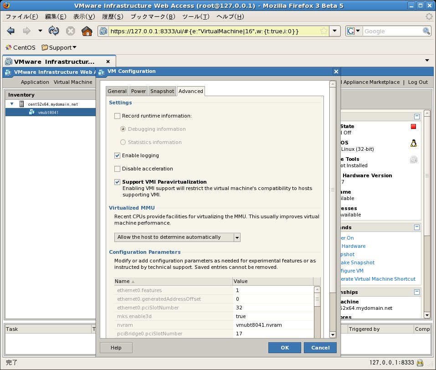436x370 pixels.
Task: Open the Application menu in Web Access
Action: [x=35, y=82]
